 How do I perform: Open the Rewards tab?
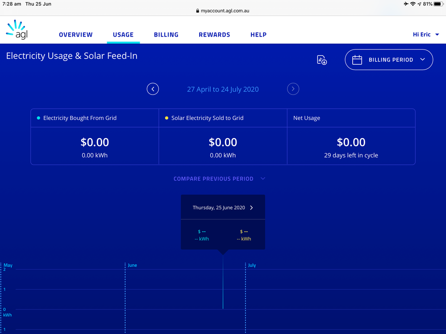pyautogui.click(x=214, y=35)
